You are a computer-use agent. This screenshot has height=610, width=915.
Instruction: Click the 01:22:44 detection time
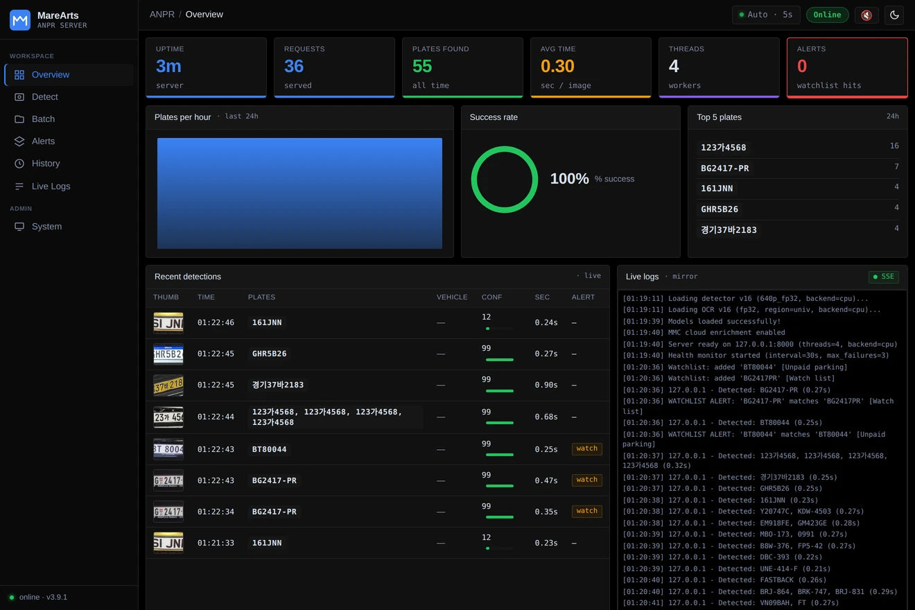[x=216, y=417]
